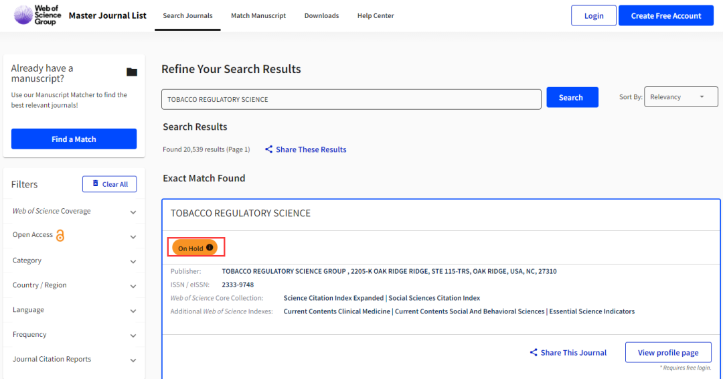Screen dimensions: 723x379
Task: Click the ISSN value 2333-9748
Action: (238, 285)
